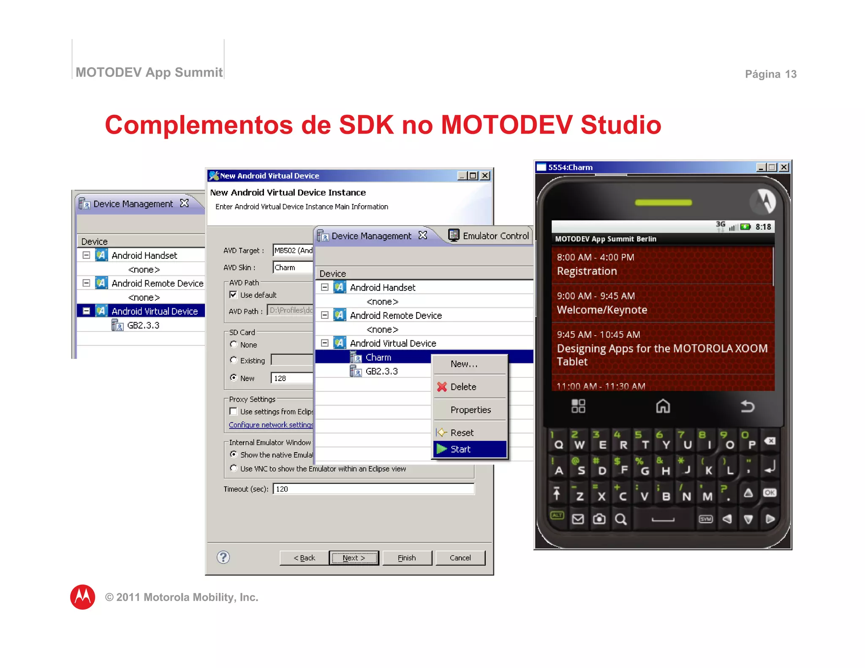Collapse Android Virtual Device in left panel
Image resolution: width=865 pixels, height=668 pixels.
click(x=86, y=311)
